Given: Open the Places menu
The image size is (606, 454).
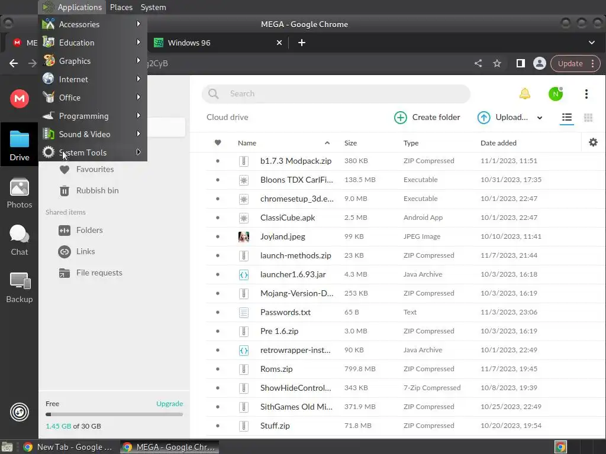Looking at the screenshot, I should 121,7.
